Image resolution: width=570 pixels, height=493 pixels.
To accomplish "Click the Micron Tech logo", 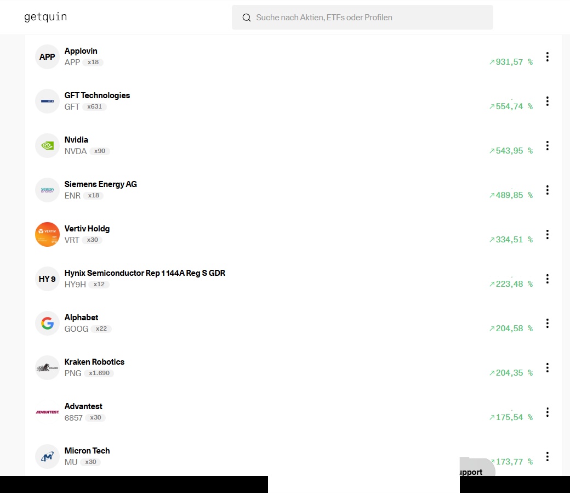I will (x=47, y=457).
